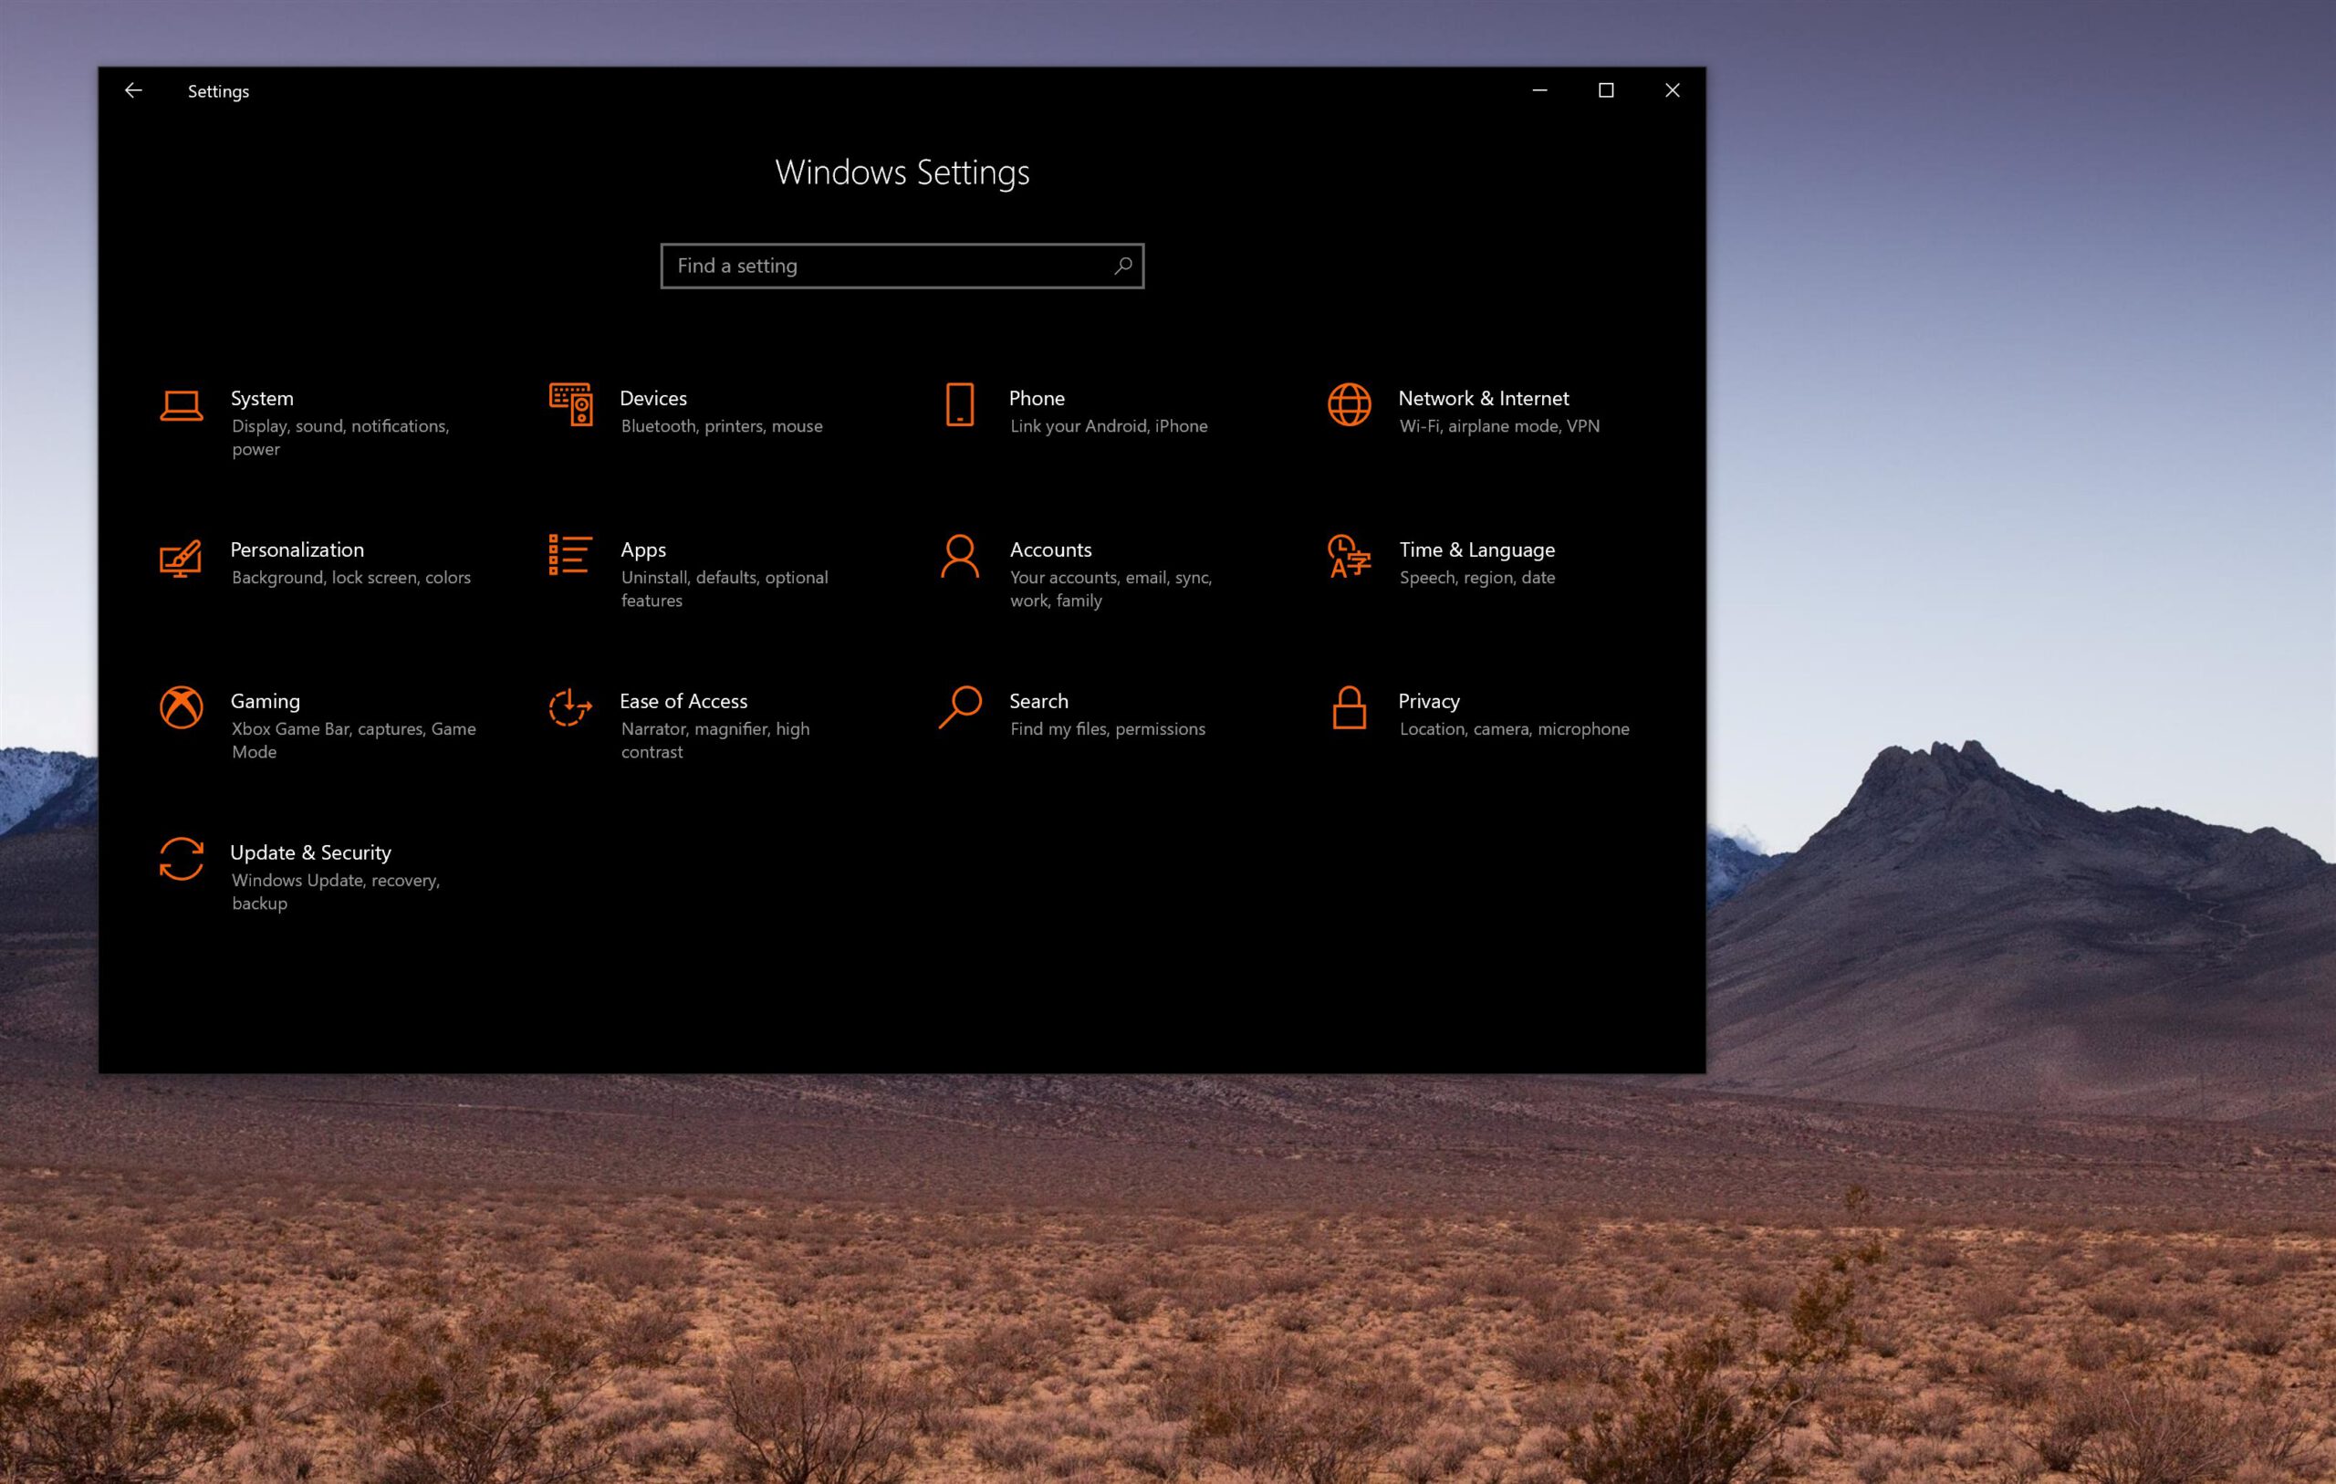The height and width of the screenshot is (1484, 2336).
Task: Open Privacy settings label
Action: [x=1428, y=702]
